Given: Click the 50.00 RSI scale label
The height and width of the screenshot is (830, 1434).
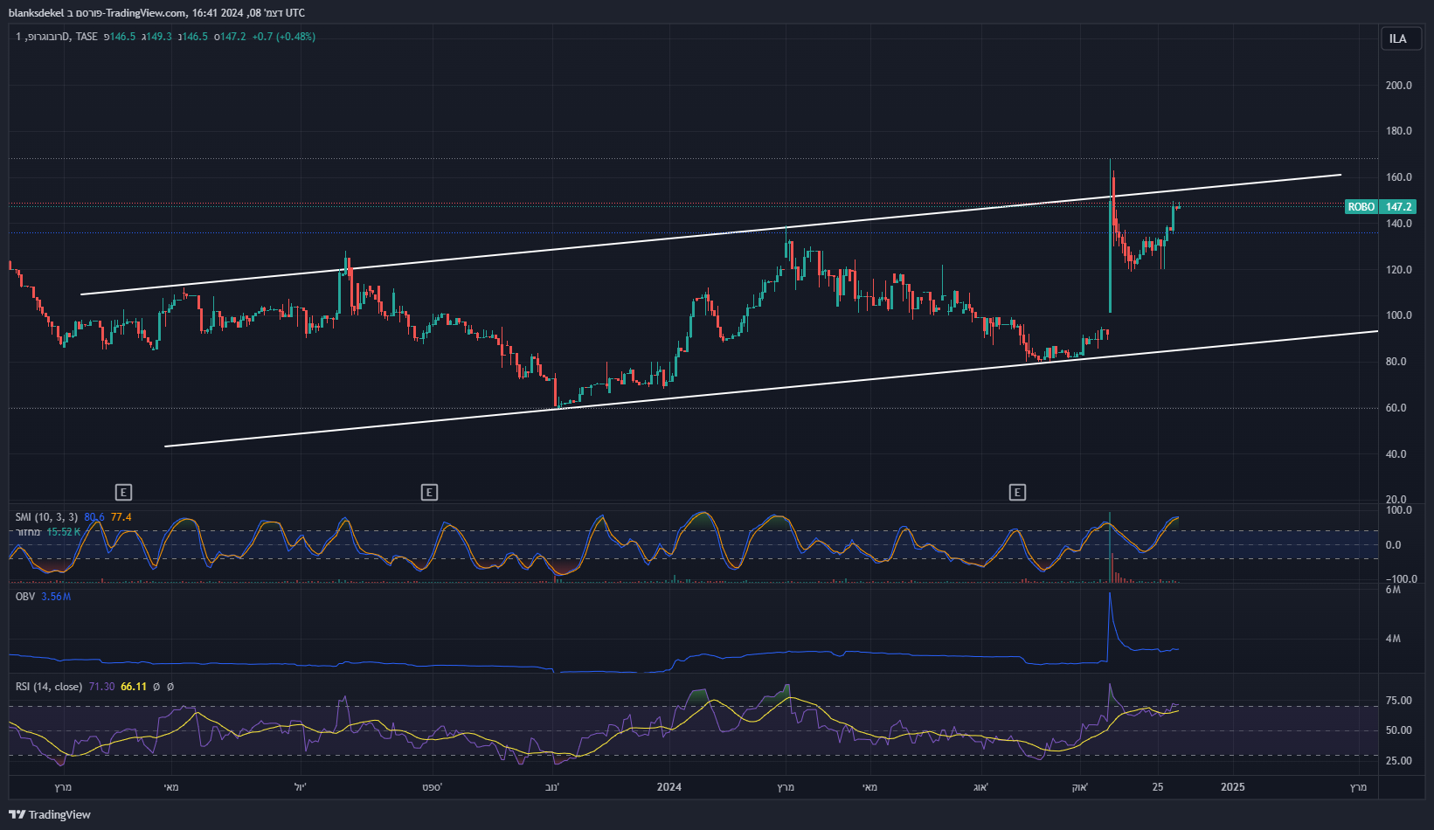Looking at the screenshot, I should pos(1399,730).
